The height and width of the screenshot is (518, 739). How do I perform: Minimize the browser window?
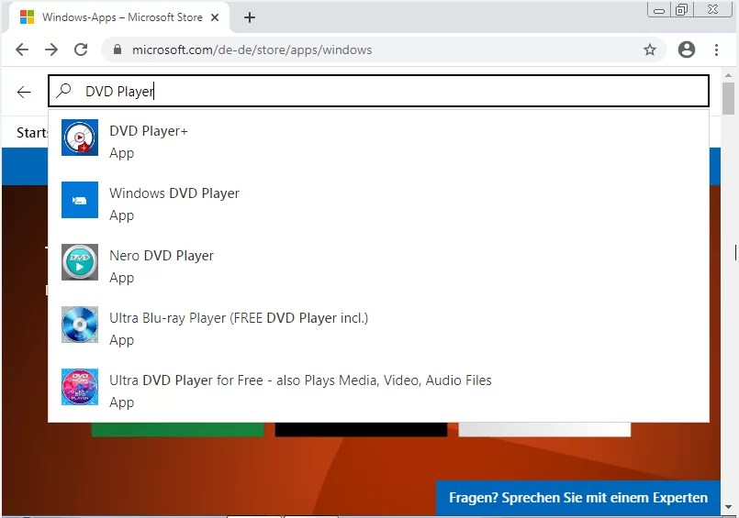pyautogui.click(x=659, y=10)
